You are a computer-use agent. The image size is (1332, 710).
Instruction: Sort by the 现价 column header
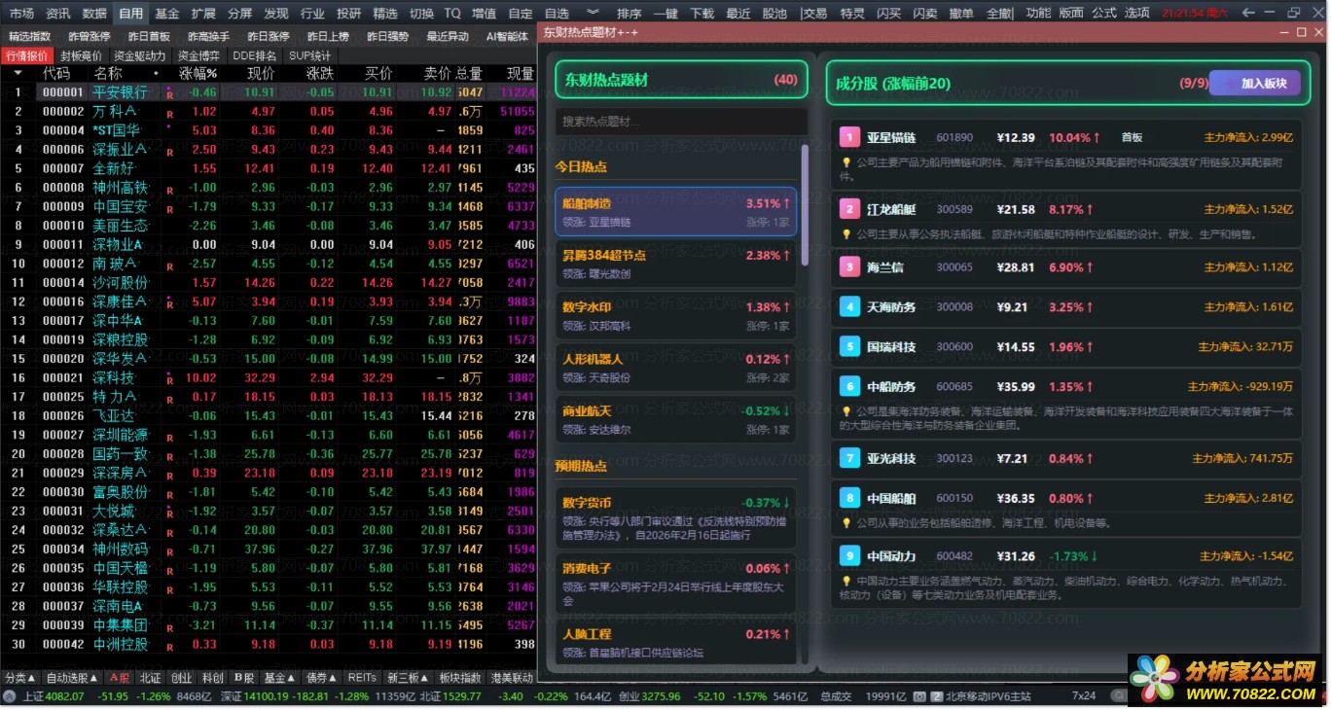point(261,74)
